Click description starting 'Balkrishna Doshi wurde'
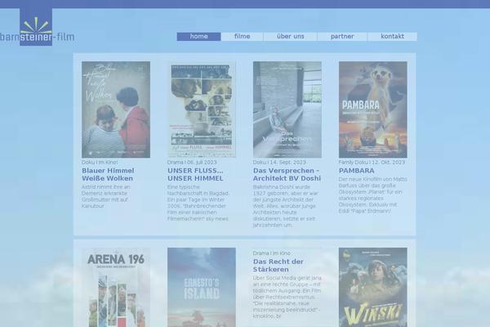The width and height of the screenshot is (490, 327). (x=285, y=206)
